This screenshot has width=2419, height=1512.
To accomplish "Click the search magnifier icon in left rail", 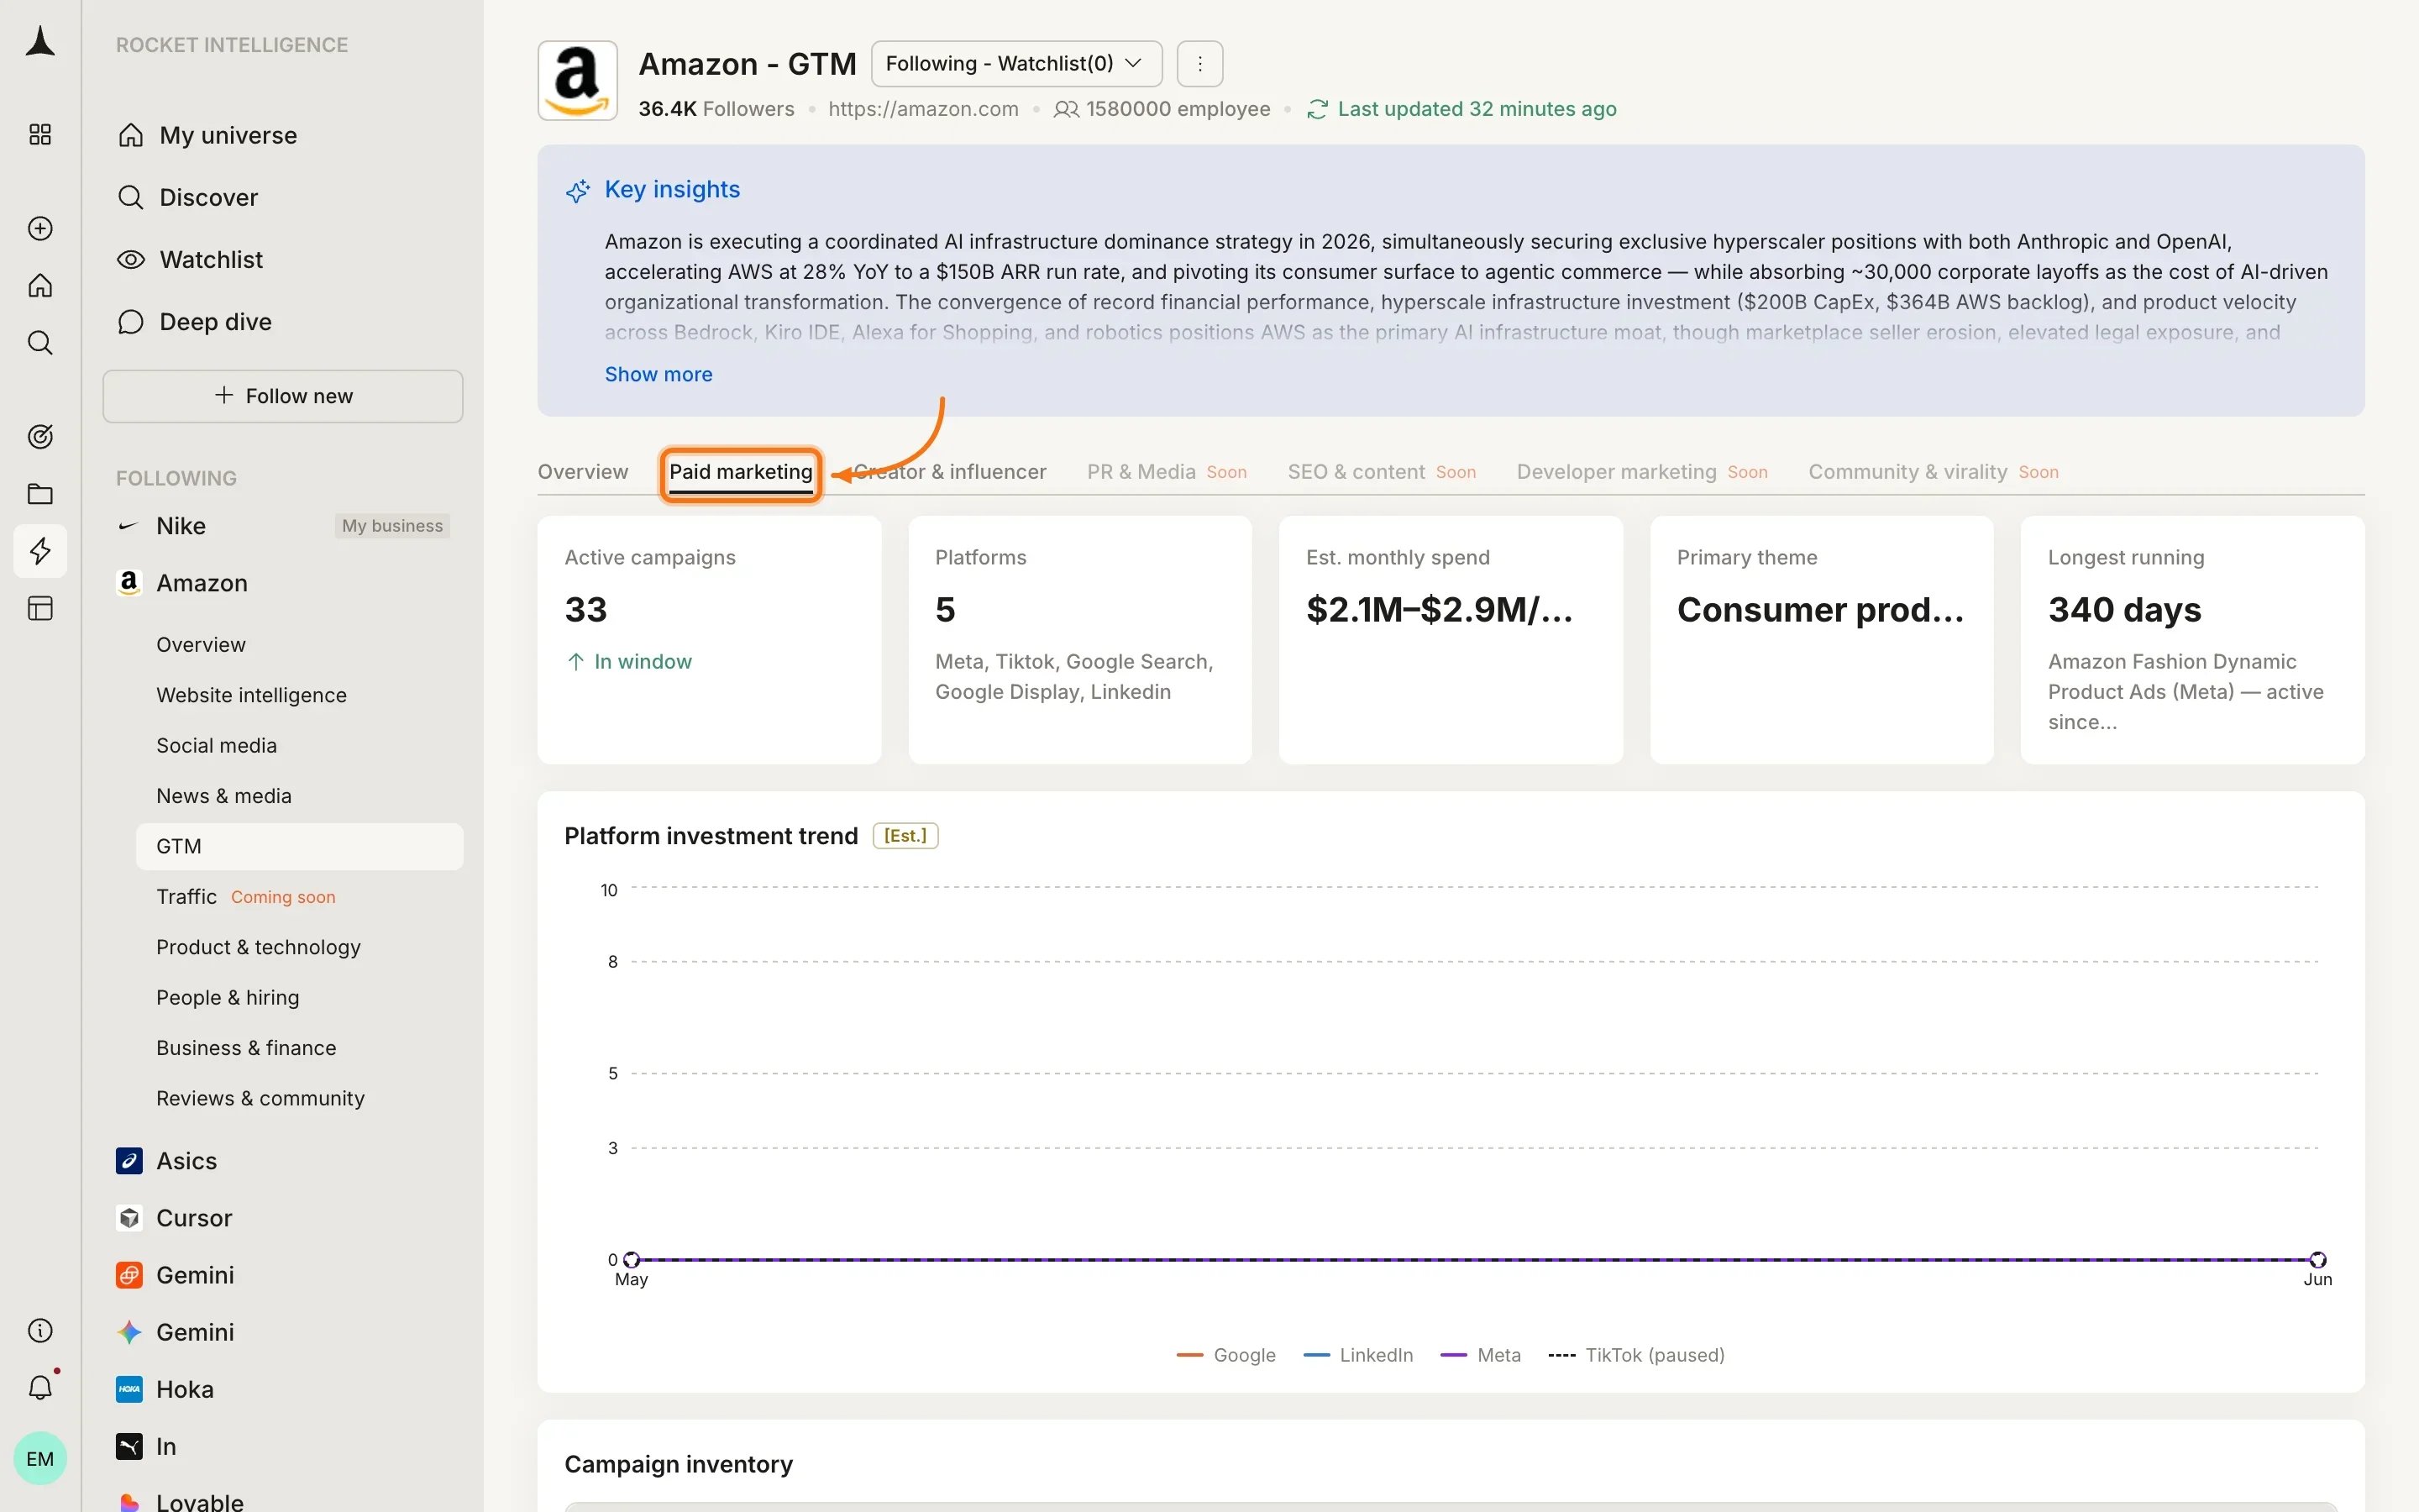I will [40, 343].
